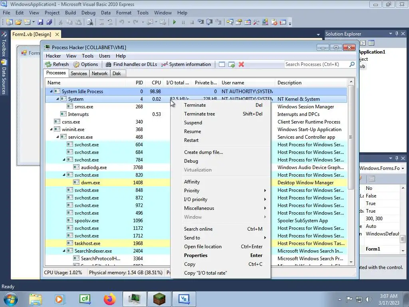This screenshot has width=409, height=307.
Task: Sort by Description column header
Action: pos(311,82)
